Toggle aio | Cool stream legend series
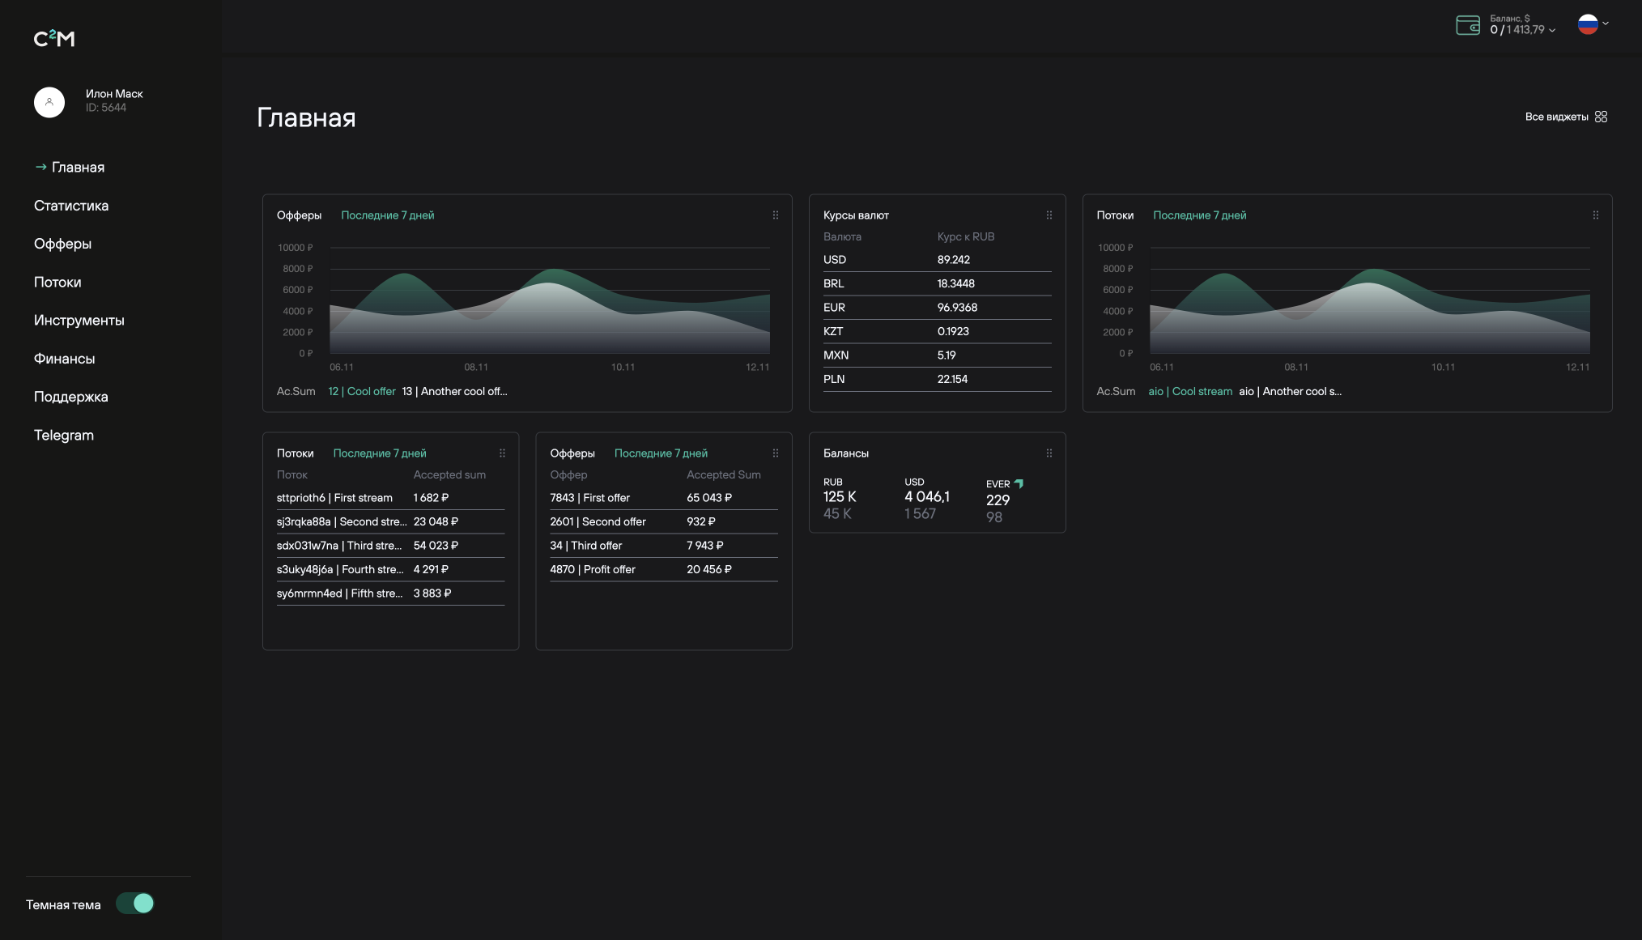 [1190, 391]
